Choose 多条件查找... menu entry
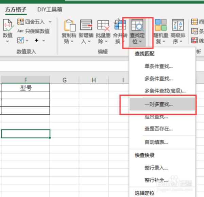Image resolution: width=204 pixels, height=197 pixels. tap(162, 79)
